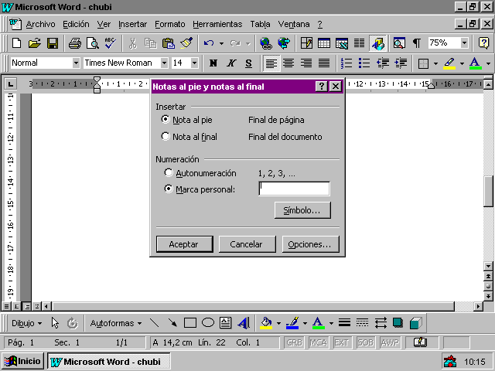
Task: Open the Formato menu
Action: pyautogui.click(x=170, y=24)
